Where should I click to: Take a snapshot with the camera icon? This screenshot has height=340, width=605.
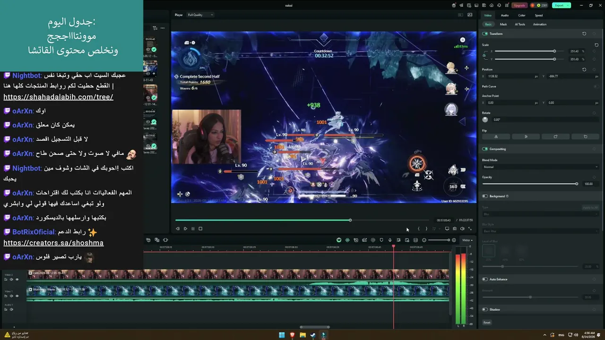[x=455, y=229]
